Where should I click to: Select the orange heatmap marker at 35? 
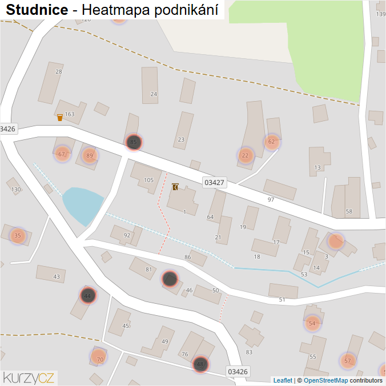[18, 236]
